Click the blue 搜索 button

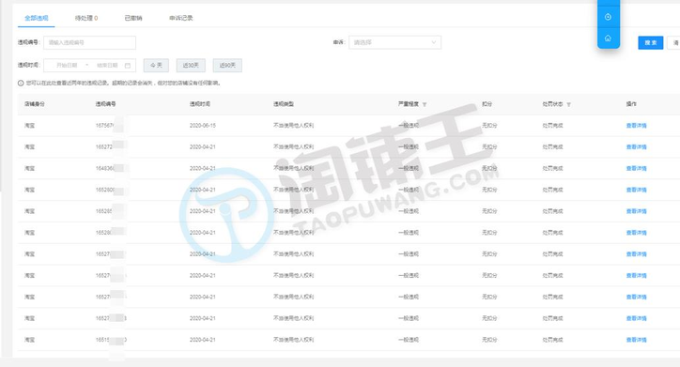[651, 42]
